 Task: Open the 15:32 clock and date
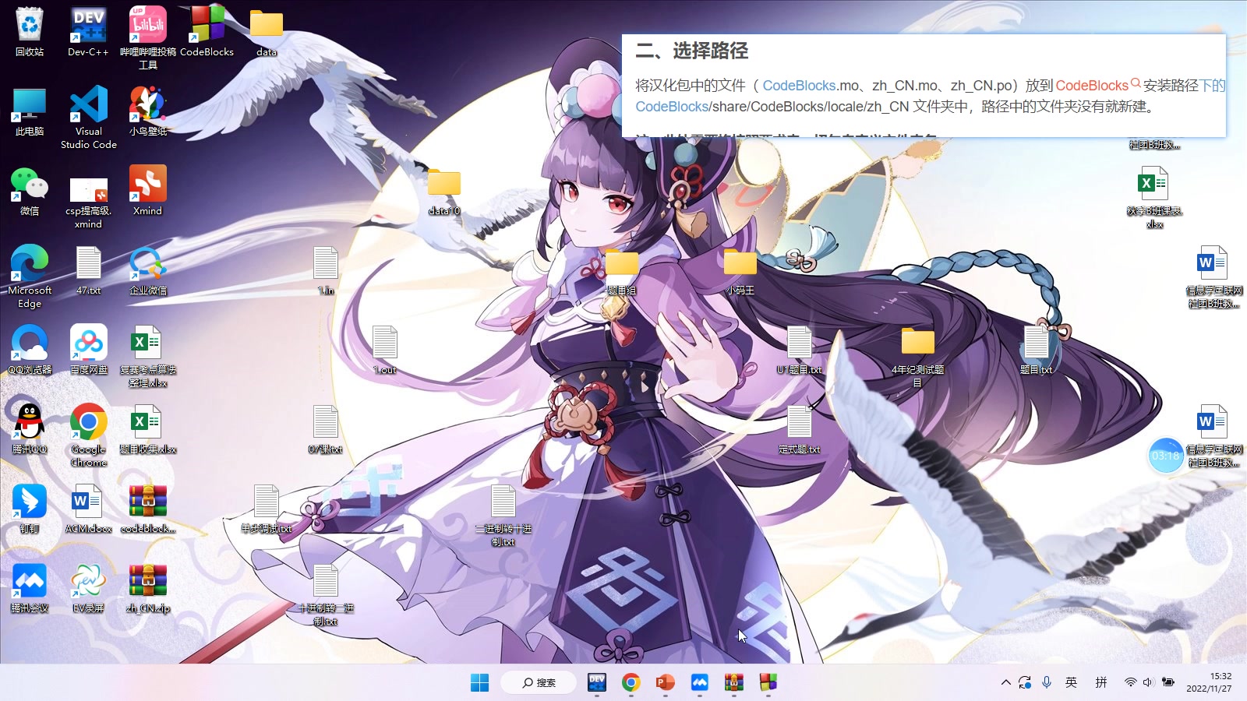[1209, 682]
